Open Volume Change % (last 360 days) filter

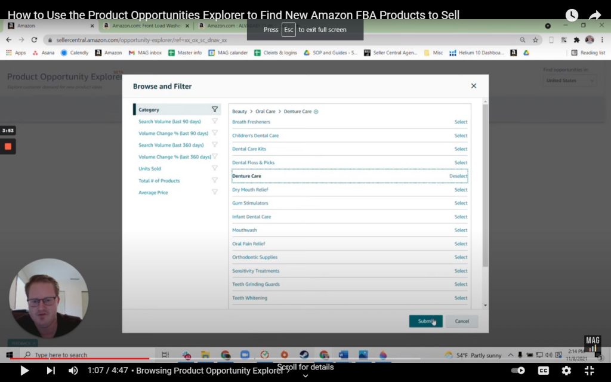(175, 157)
